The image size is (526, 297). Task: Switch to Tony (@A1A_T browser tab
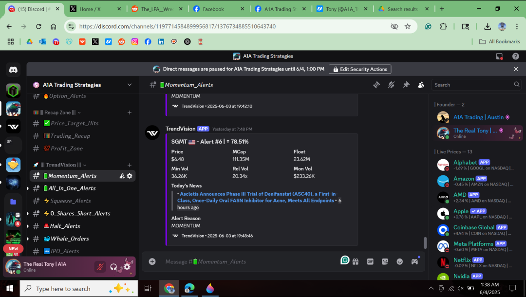coord(342,9)
